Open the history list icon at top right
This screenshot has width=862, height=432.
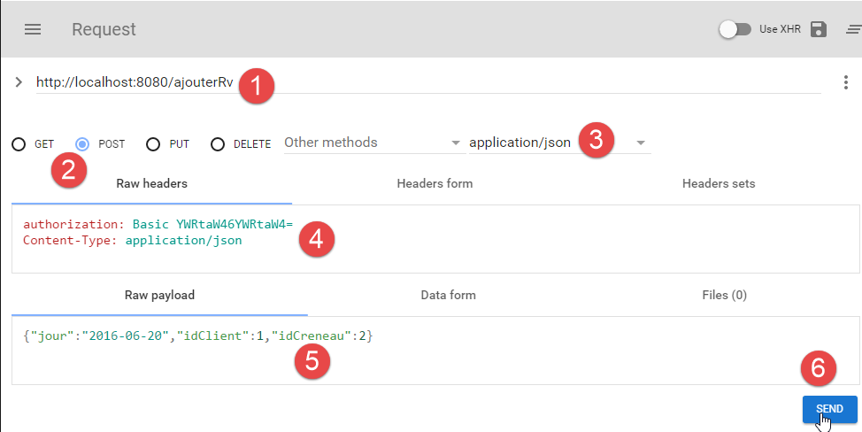click(x=853, y=29)
